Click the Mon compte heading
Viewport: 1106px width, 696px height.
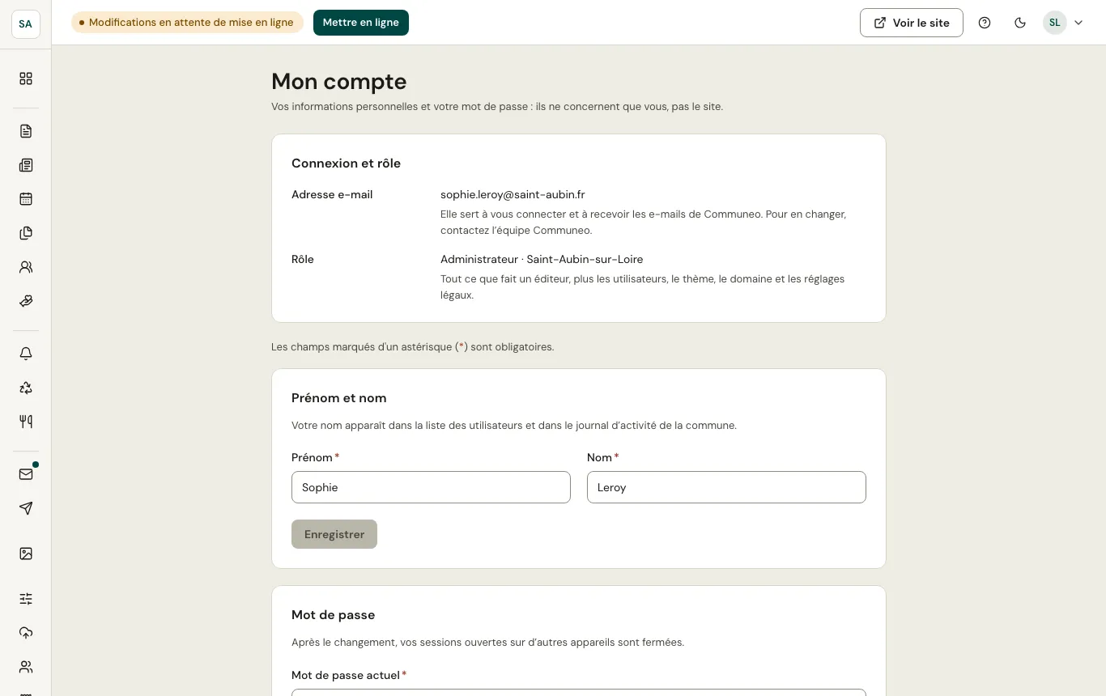(x=339, y=81)
